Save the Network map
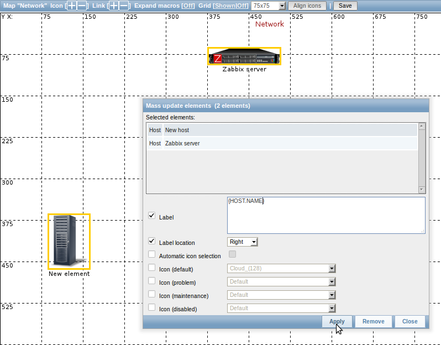Viewport: 441px width, 345px height. pyautogui.click(x=345, y=6)
